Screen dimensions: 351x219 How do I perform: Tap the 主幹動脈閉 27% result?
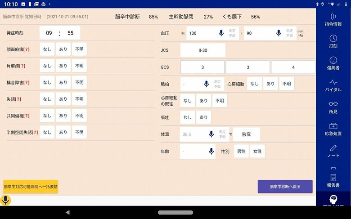(x=191, y=17)
